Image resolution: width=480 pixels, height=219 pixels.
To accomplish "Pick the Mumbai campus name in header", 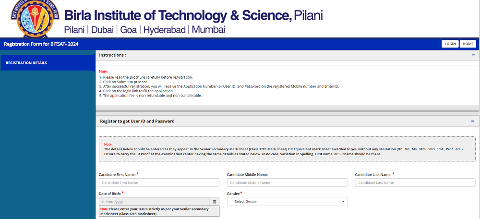I will pos(208,29).
